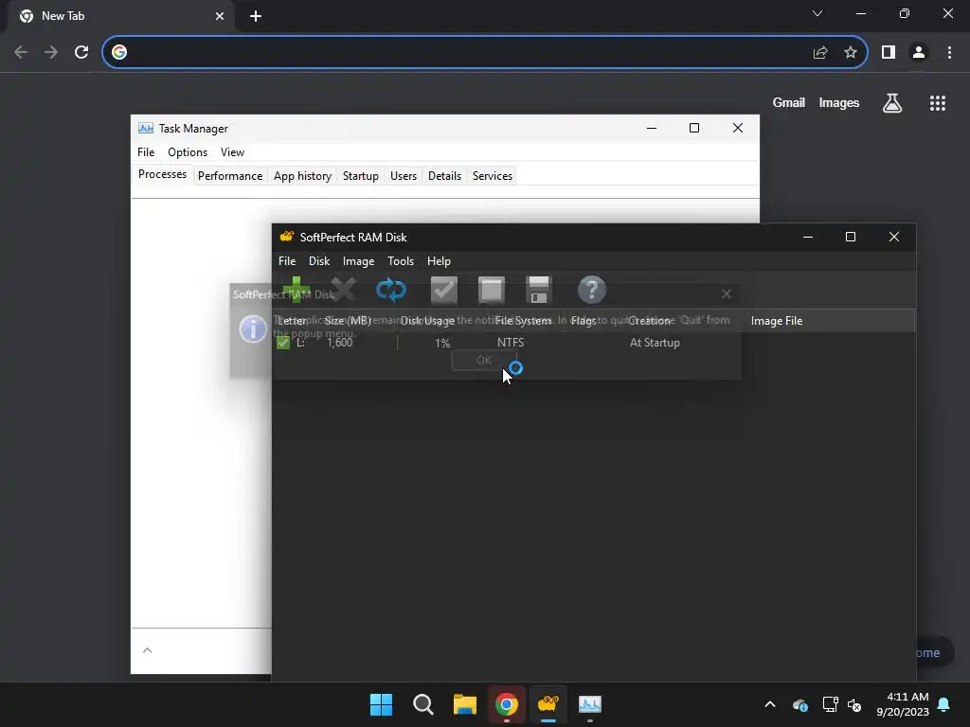This screenshot has height=727, width=970.
Task: Click the Create Image toolbar icon
Action: (x=492, y=290)
